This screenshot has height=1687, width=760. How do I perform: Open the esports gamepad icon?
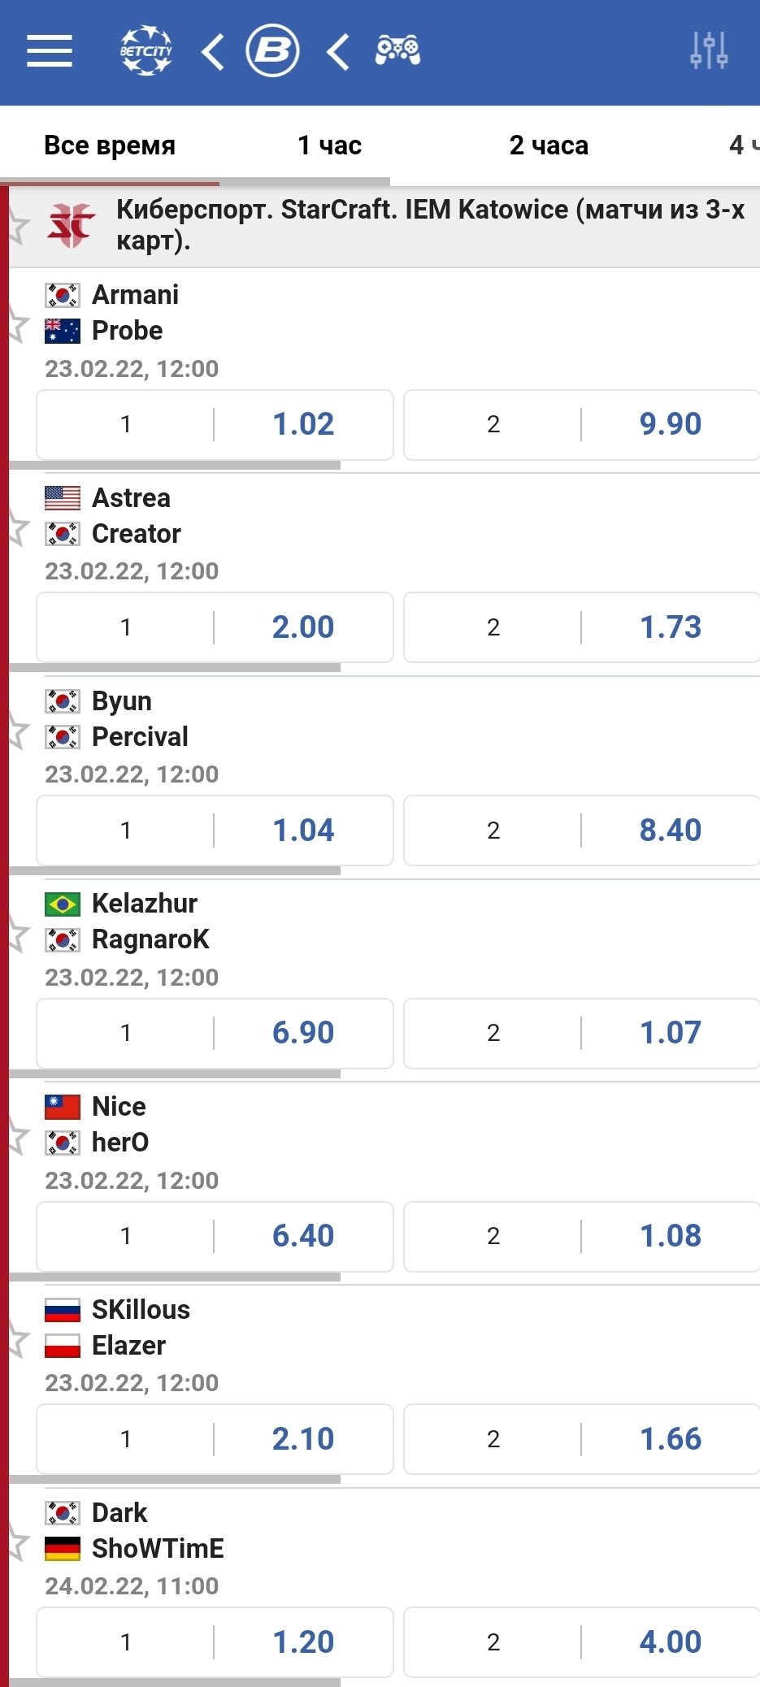397,51
